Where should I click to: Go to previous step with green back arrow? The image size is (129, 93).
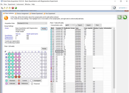120,17
